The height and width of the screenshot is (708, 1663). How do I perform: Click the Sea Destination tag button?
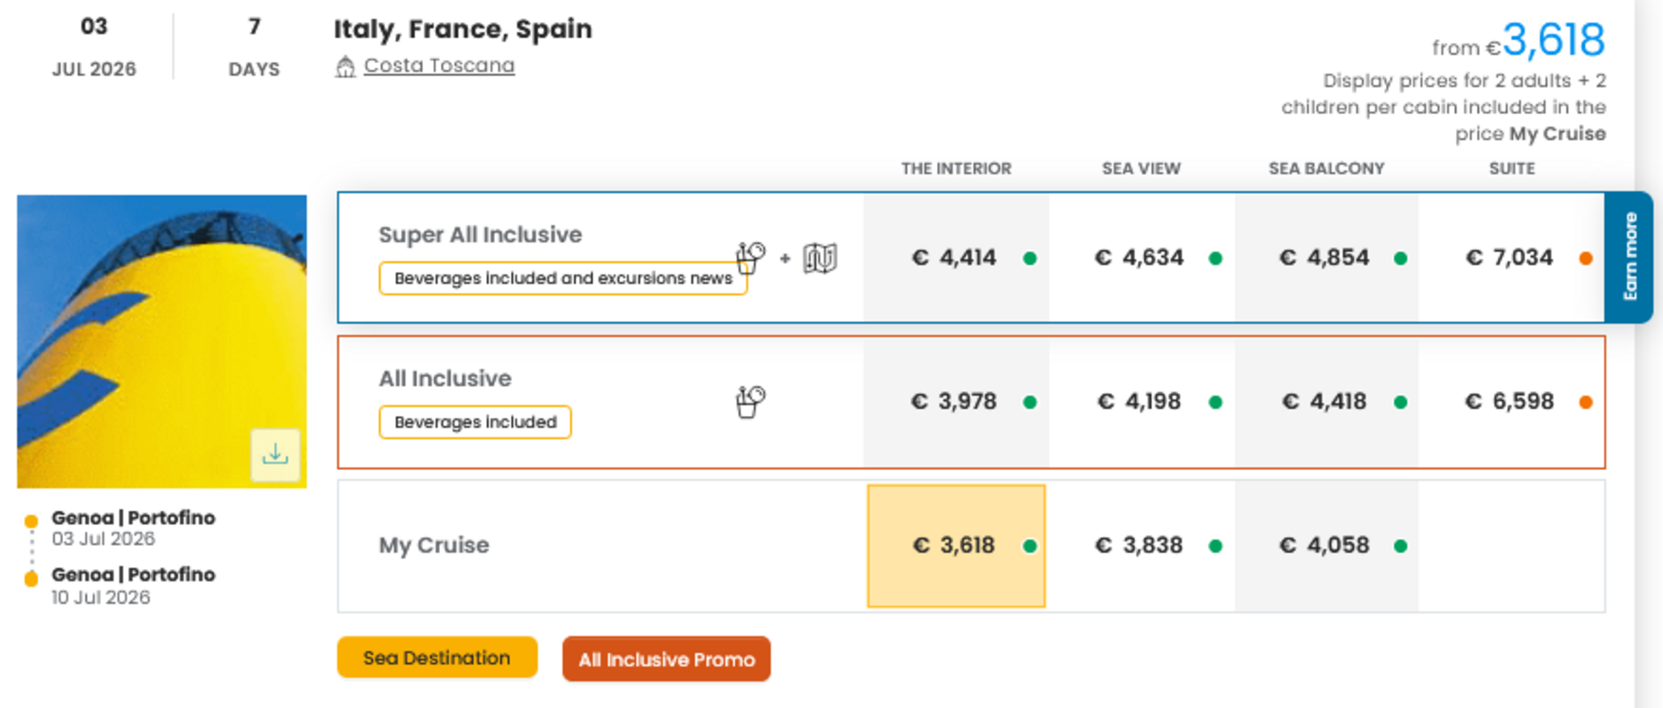click(437, 658)
